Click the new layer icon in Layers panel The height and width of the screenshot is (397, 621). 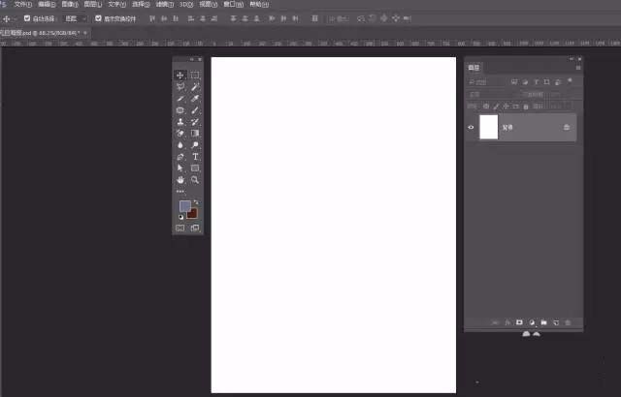coord(556,322)
